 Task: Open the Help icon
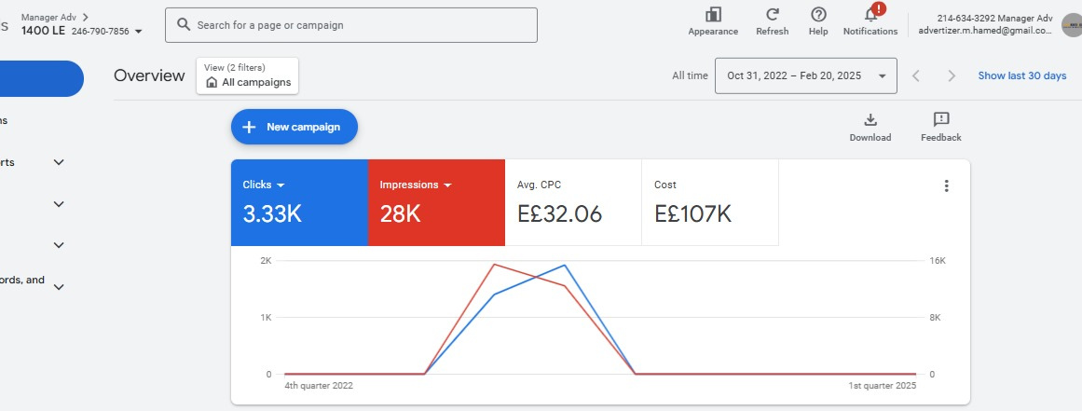818,15
